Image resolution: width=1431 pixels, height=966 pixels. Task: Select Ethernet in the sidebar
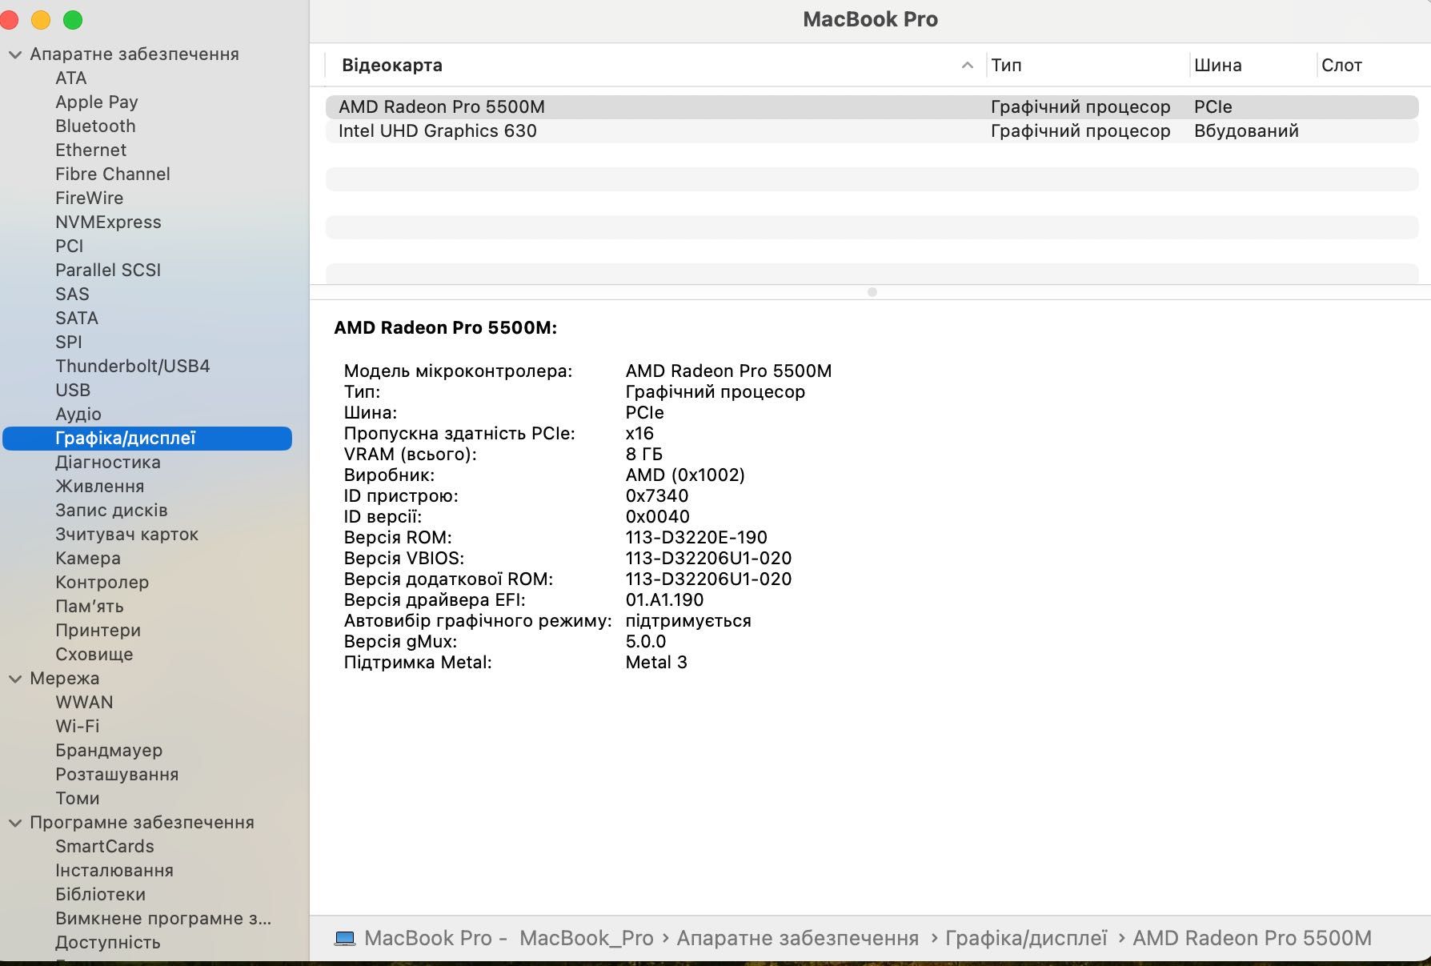(90, 150)
